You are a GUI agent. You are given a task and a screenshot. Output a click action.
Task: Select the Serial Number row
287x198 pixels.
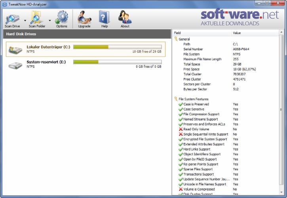(x=226, y=49)
